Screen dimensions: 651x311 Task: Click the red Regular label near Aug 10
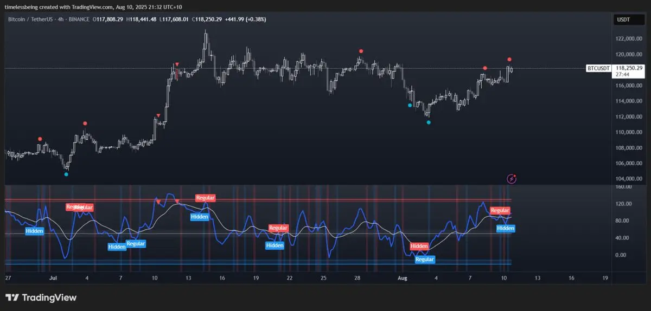(500, 210)
